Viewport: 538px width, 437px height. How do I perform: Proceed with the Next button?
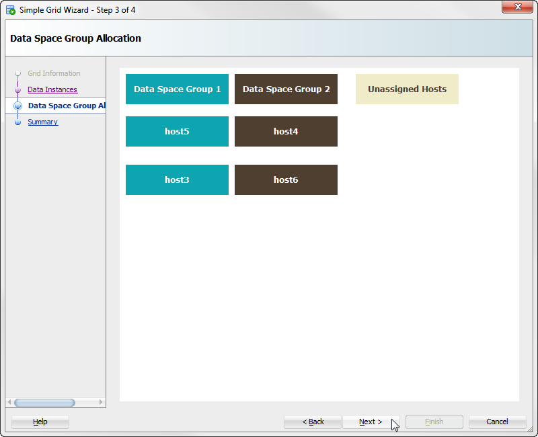point(371,422)
